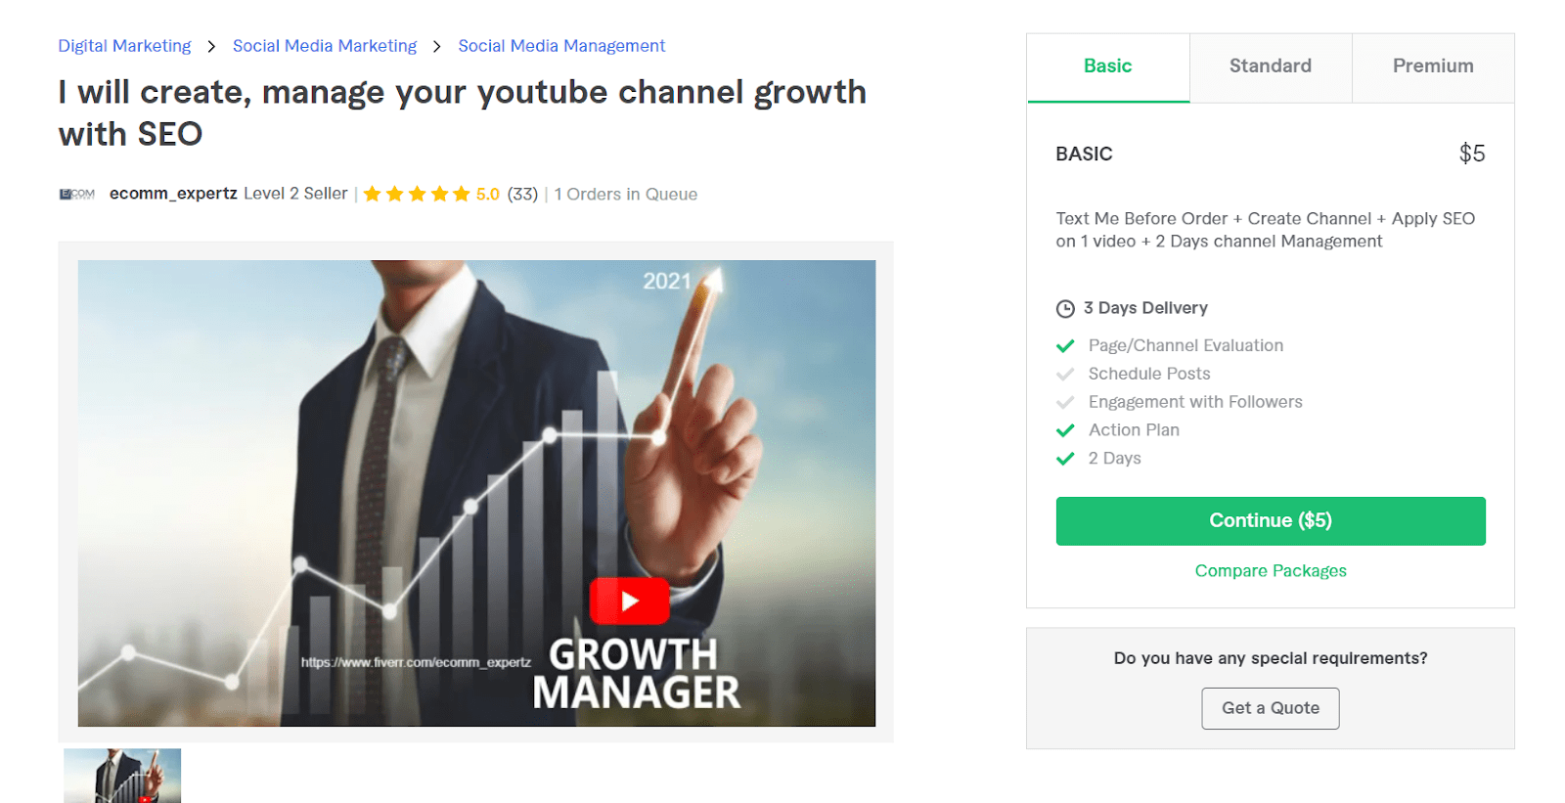
Task: Switch to the Premium package tab
Action: [x=1433, y=67]
